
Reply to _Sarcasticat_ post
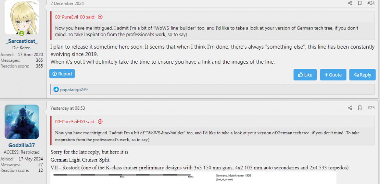(x=362, y=75)
